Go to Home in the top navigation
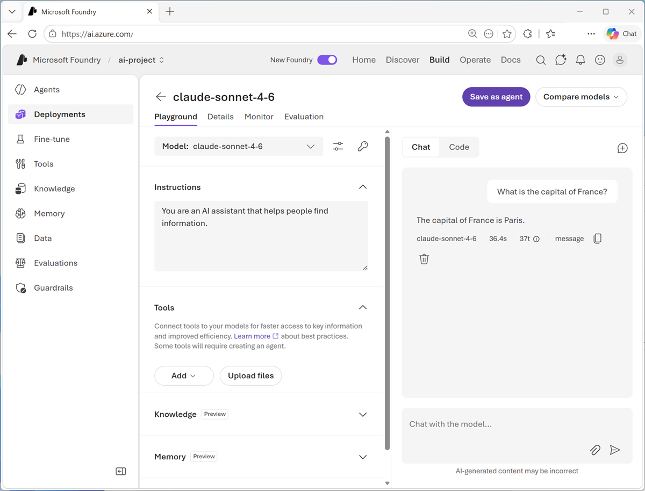The width and height of the screenshot is (645, 491). point(364,60)
